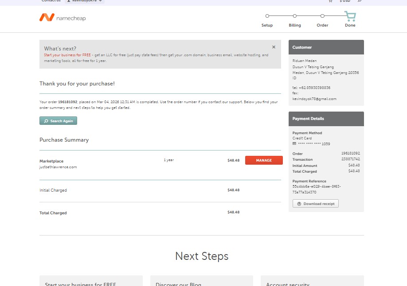
Task: Click the Search Again button
Action: pos(59,121)
